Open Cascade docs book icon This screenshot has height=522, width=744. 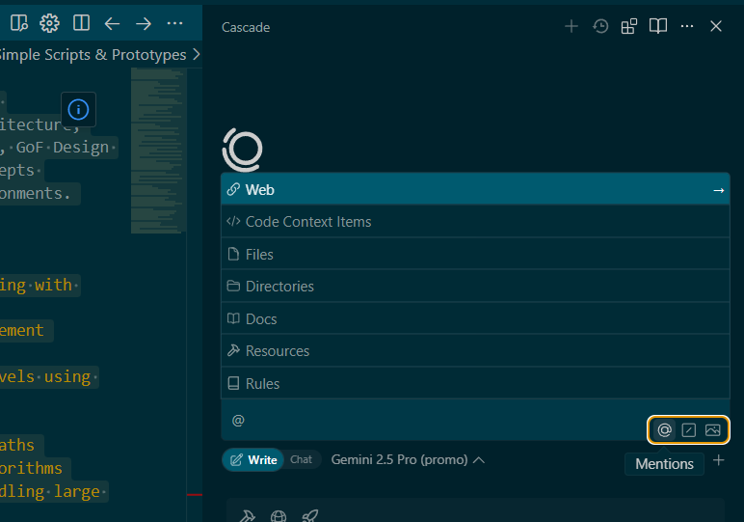point(658,26)
